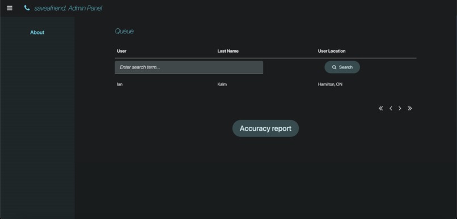The height and width of the screenshot is (219, 457).
Task: Click the Queue heading
Action: tap(124, 31)
